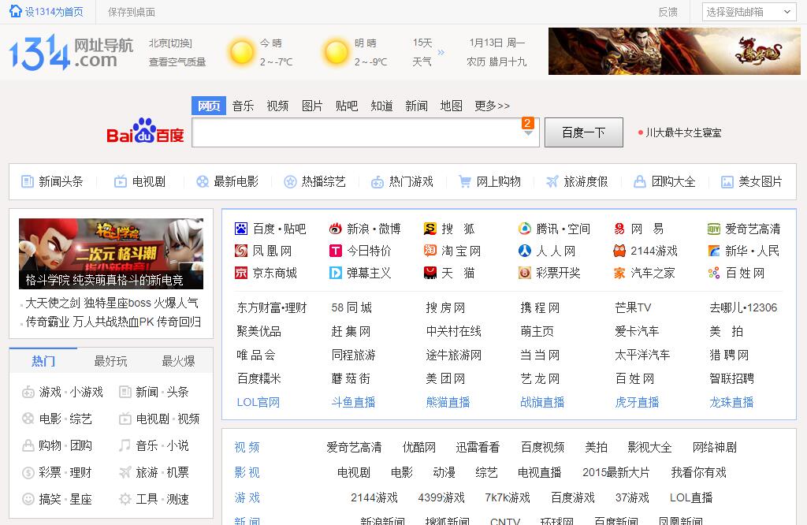The width and height of the screenshot is (807, 525).
Task: Click the 1314 site logo
Action: tap(70, 53)
